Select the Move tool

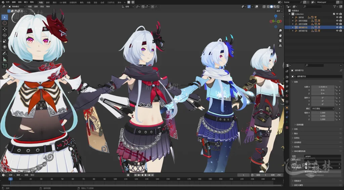point(5,29)
